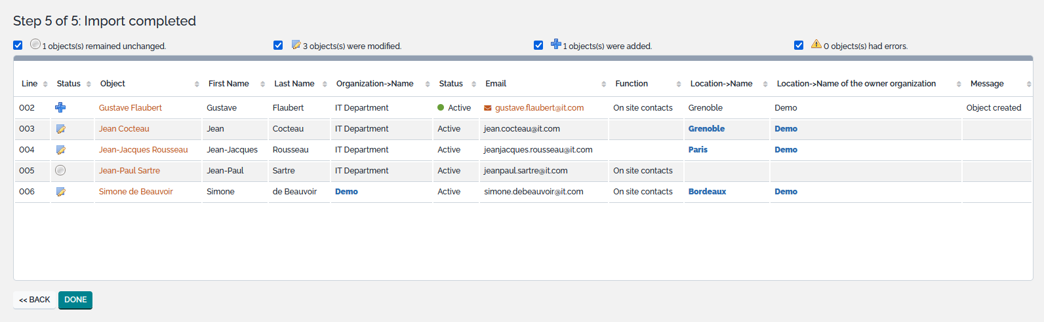This screenshot has width=1044, height=322.
Task: Click the green Active status dot
Action: (441, 107)
